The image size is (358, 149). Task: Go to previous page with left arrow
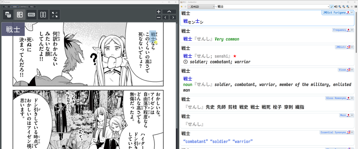(x=165, y=17)
